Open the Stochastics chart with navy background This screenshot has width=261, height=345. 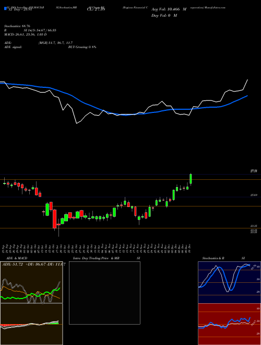click(229, 282)
